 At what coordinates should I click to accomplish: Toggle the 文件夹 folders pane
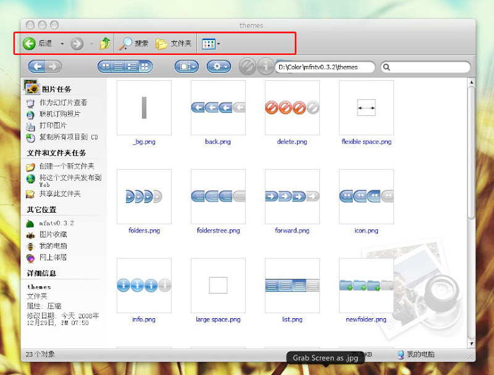coord(174,43)
